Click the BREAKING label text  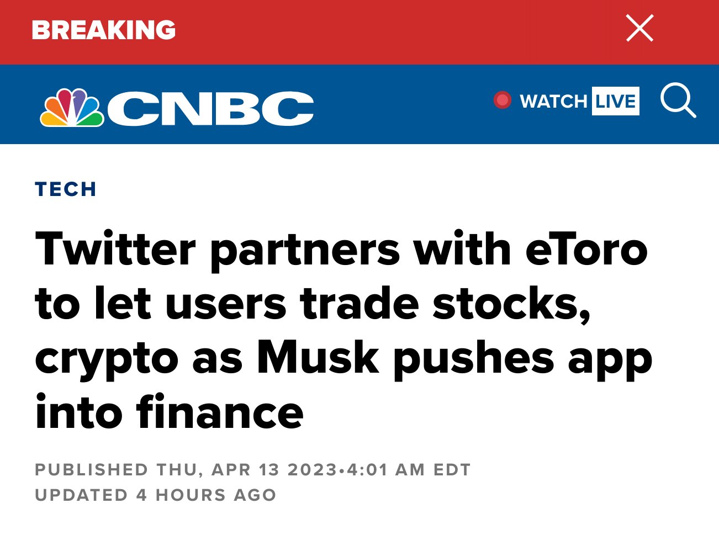click(104, 30)
